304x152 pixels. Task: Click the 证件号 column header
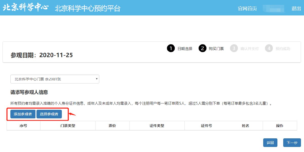tap(206, 126)
